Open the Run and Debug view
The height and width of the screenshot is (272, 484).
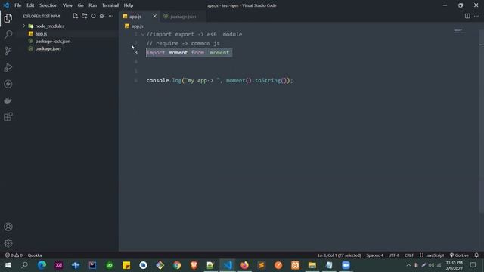(8, 67)
